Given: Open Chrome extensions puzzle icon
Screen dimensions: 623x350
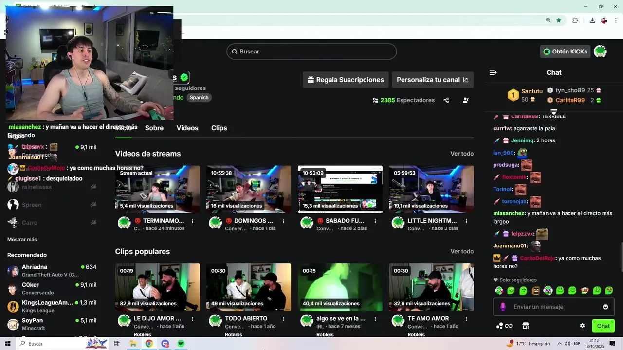Looking at the screenshot, I should 575,20.
